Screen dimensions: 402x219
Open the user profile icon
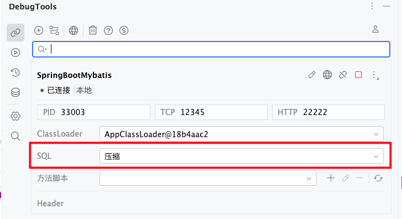(x=375, y=29)
